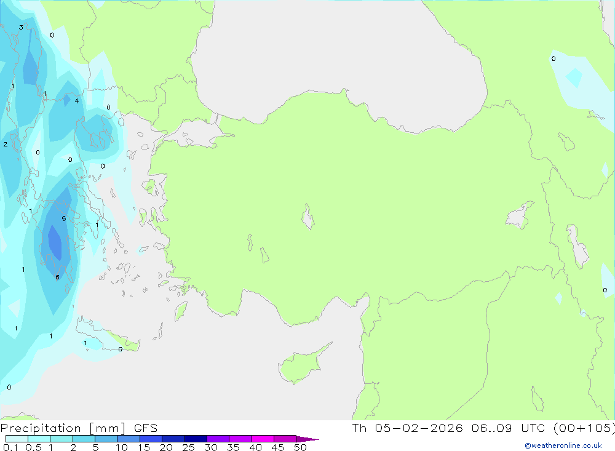Screen dimensions: 615x451
Task: Click the "50" legend scale label
Action: [x=300, y=447]
